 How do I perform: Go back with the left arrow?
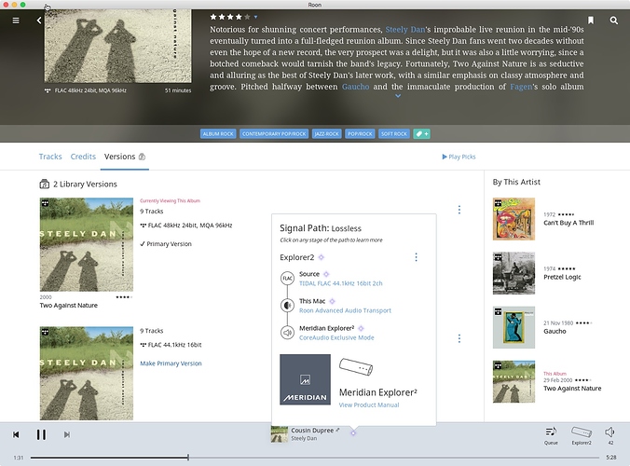[39, 21]
